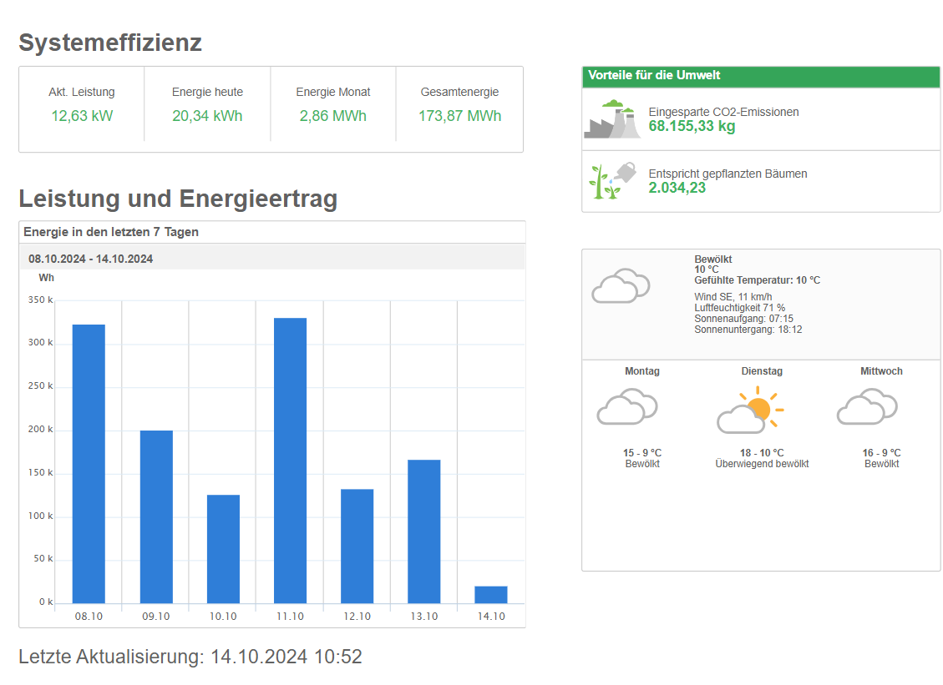Click the 08.10.2024 - 14.10.2024 date range

click(x=90, y=259)
